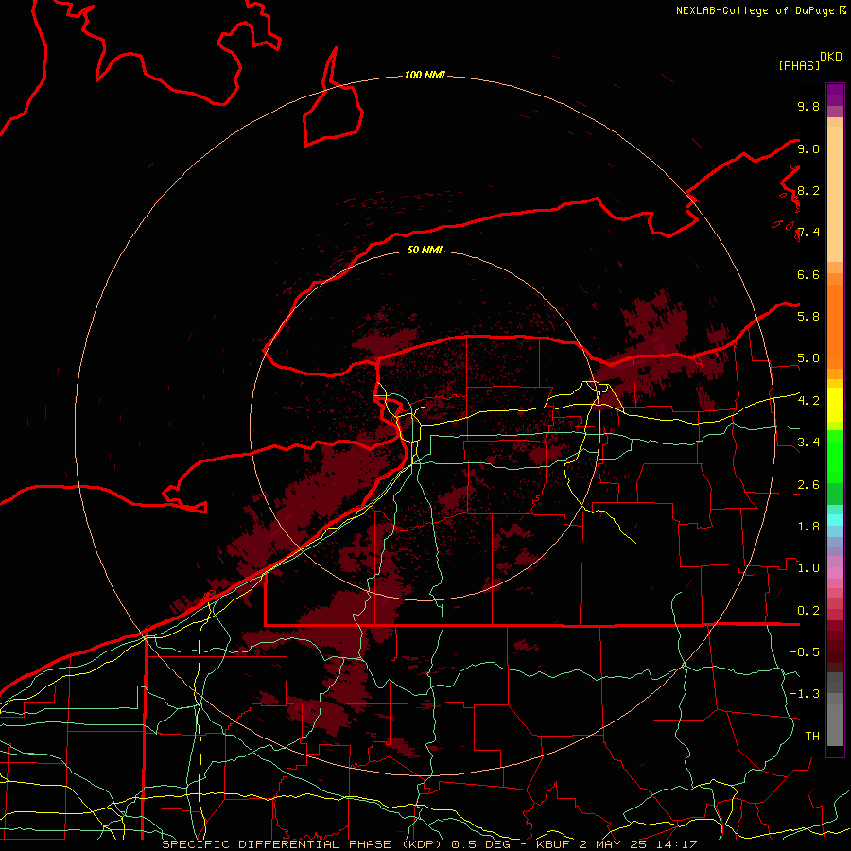This screenshot has width=851, height=851.
Task: Pick the light peach band of the color bar
Action: click(x=835, y=194)
